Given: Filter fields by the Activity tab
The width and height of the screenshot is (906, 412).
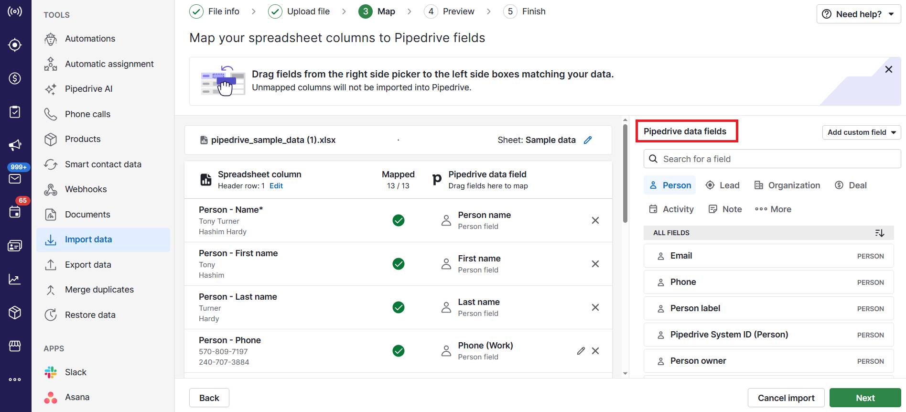Looking at the screenshot, I should (671, 209).
